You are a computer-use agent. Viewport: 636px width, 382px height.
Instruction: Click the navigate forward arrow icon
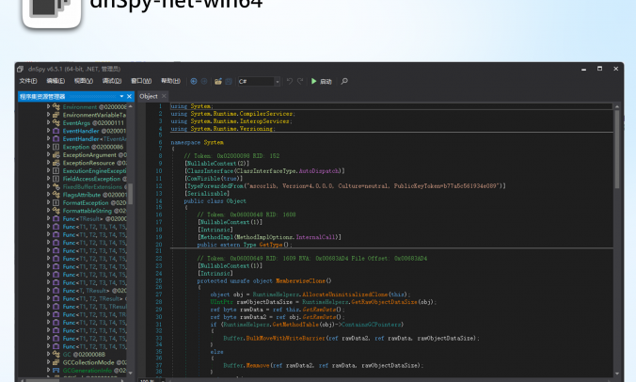pos(204,82)
